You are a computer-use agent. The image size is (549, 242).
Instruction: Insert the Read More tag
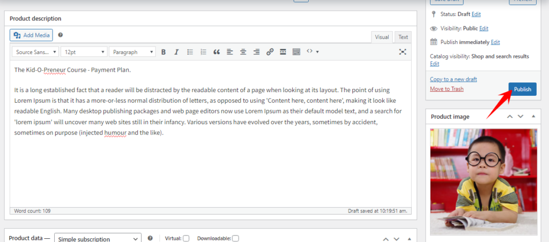[283, 52]
